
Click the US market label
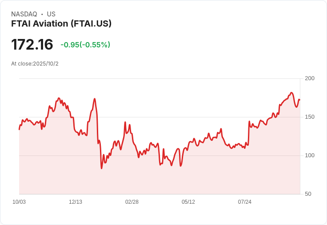pos(51,14)
